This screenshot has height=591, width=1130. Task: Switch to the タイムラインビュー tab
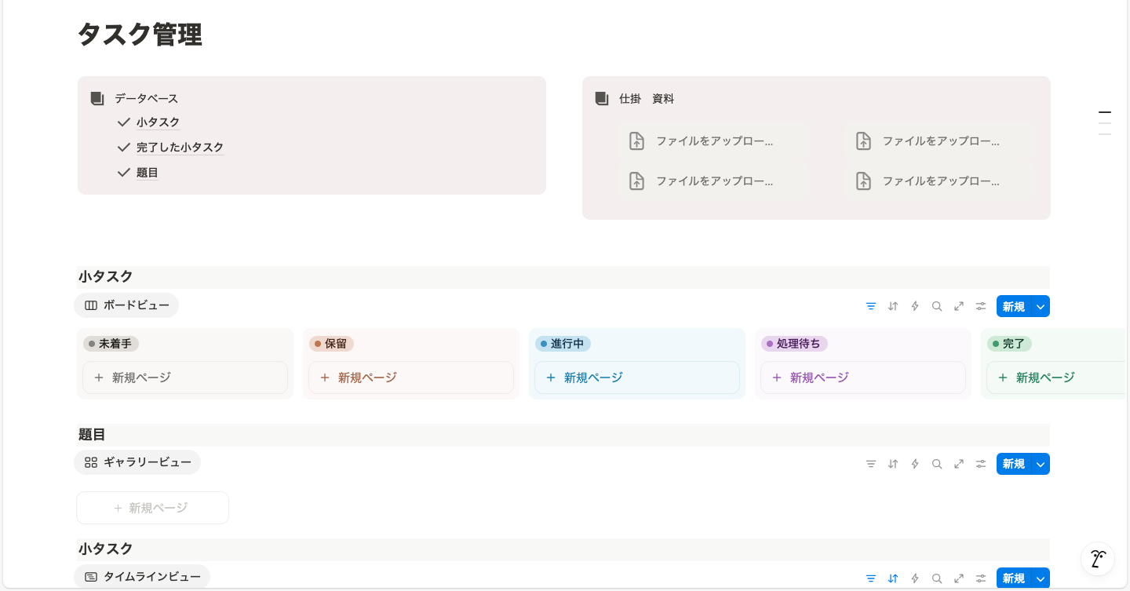[x=142, y=577]
